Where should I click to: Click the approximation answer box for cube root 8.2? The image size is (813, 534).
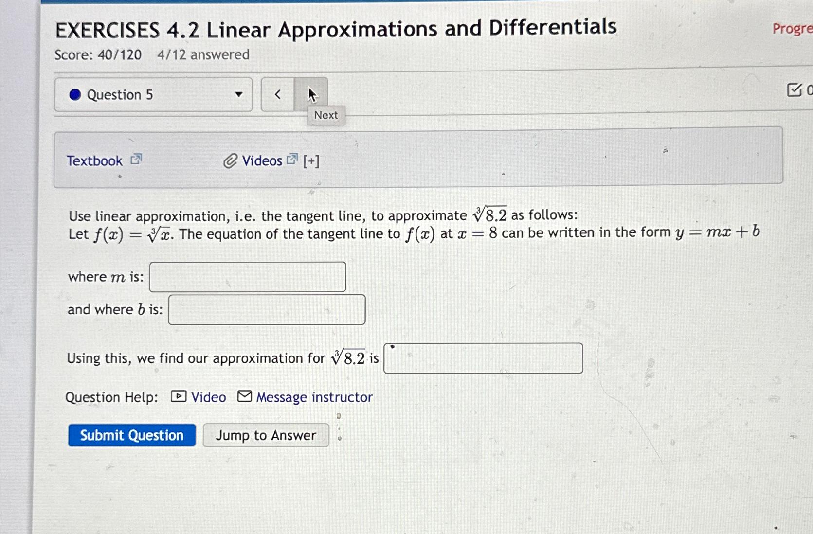tap(483, 358)
